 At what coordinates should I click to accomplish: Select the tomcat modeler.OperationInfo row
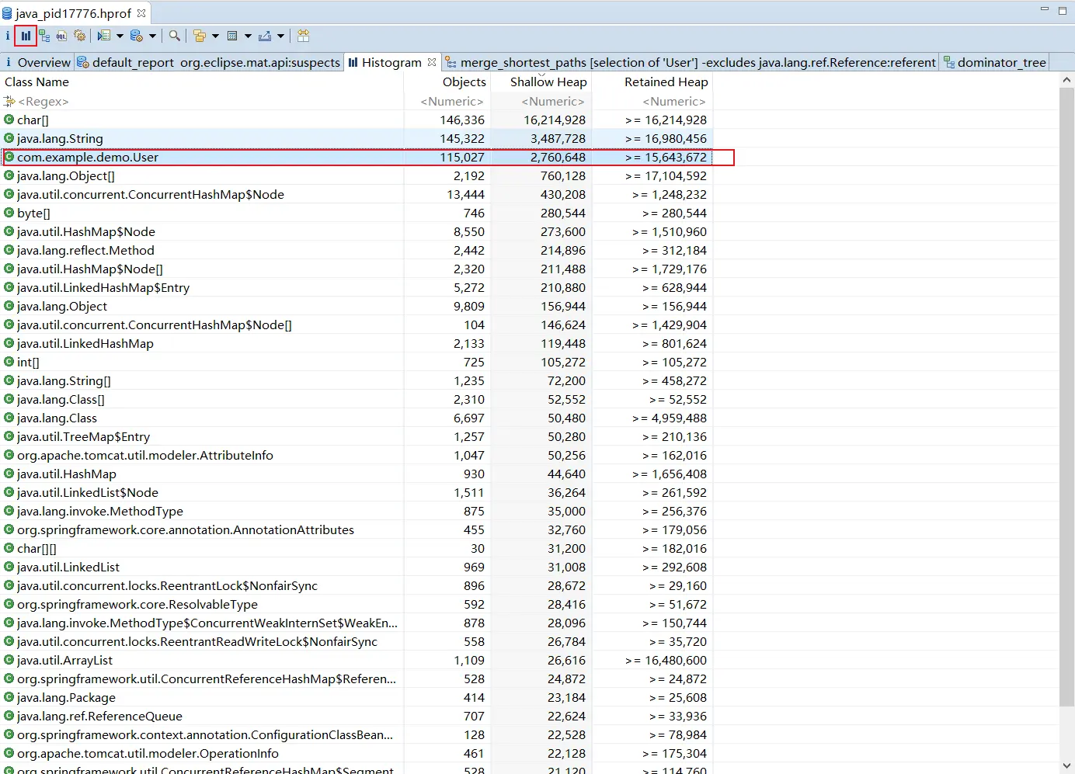click(x=357, y=754)
